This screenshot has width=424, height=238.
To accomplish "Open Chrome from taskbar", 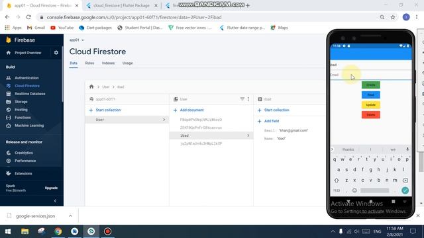I will pyautogui.click(x=58, y=231).
